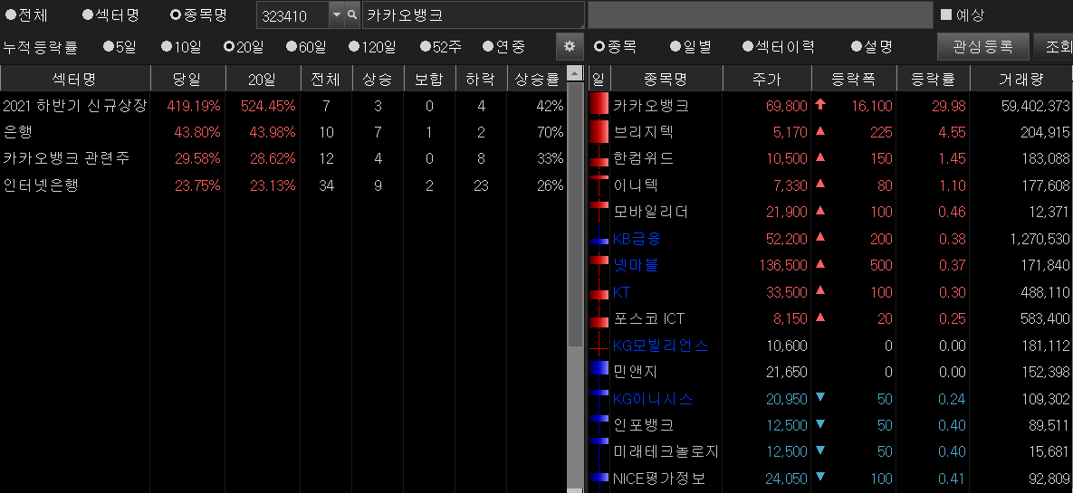
Task: Select 카카오뱅크 in the stock list
Action: pyautogui.click(x=651, y=106)
